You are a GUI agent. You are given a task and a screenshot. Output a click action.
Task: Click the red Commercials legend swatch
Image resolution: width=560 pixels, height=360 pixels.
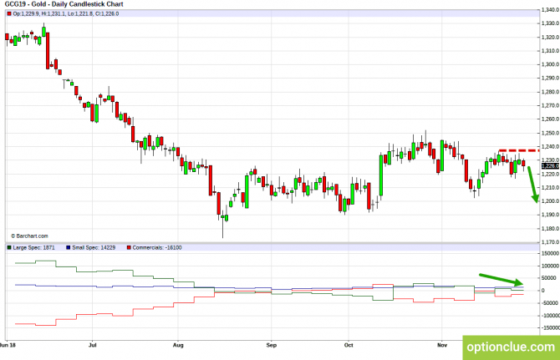[129, 247]
